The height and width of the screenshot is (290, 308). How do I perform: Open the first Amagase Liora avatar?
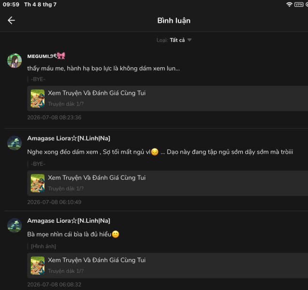point(15,143)
